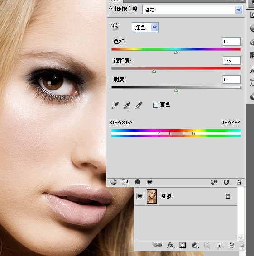Select the 背景 layer thumbnail
Screen dimensions: 254x256
152,196
